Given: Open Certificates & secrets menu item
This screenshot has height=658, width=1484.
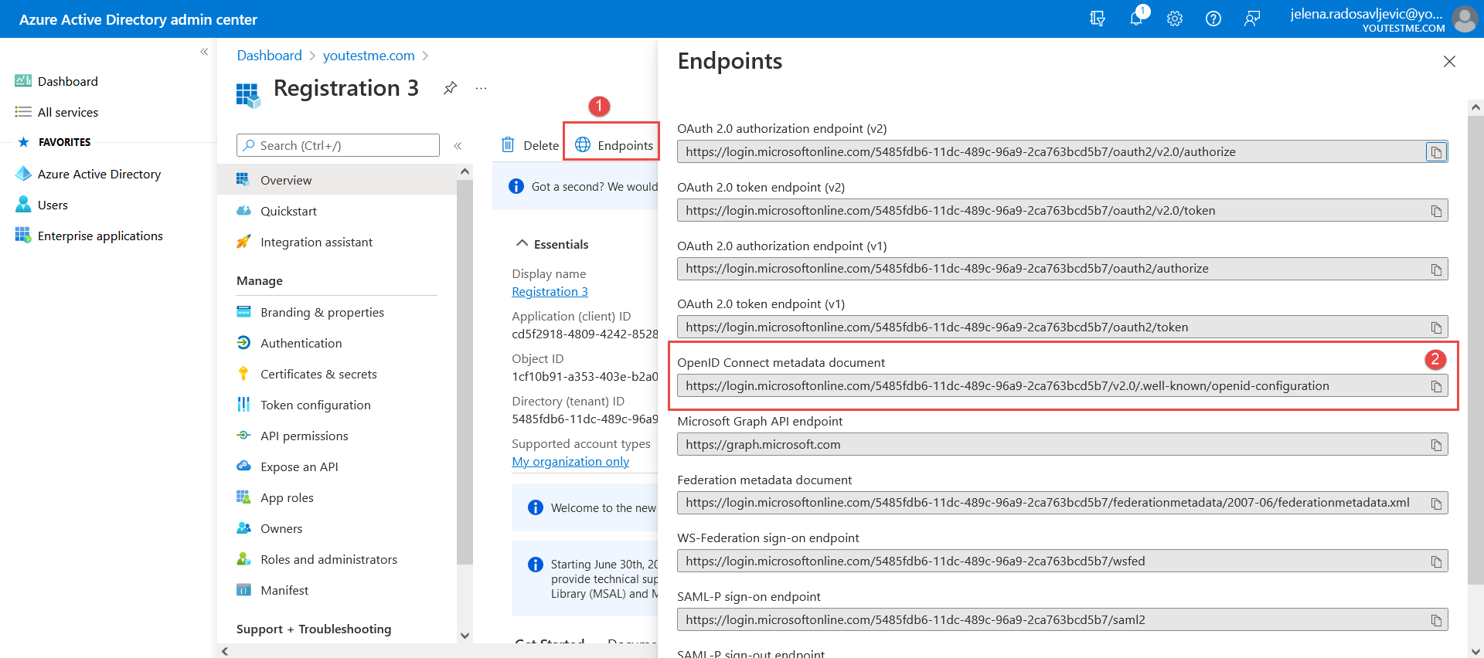Looking at the screenshot, I should (318, 374).
